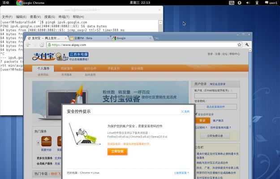This screenshot has width=280, height=179.
Task: Click the 请点此安装控件 password field link
Action: click(215, 107)
